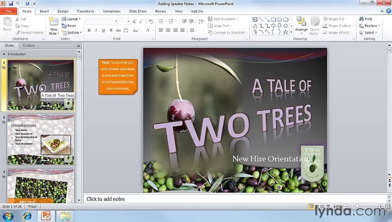Click the Increase List Level icon
This screenshot has height=222, width=392.
[x=192, y=21]
